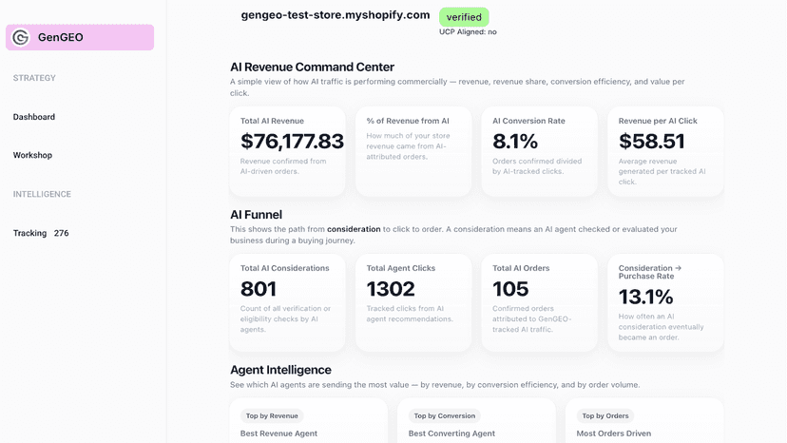Click the Total Agent Clicks label
This screenshot has height=443, width=787.
tap(400, 268)
